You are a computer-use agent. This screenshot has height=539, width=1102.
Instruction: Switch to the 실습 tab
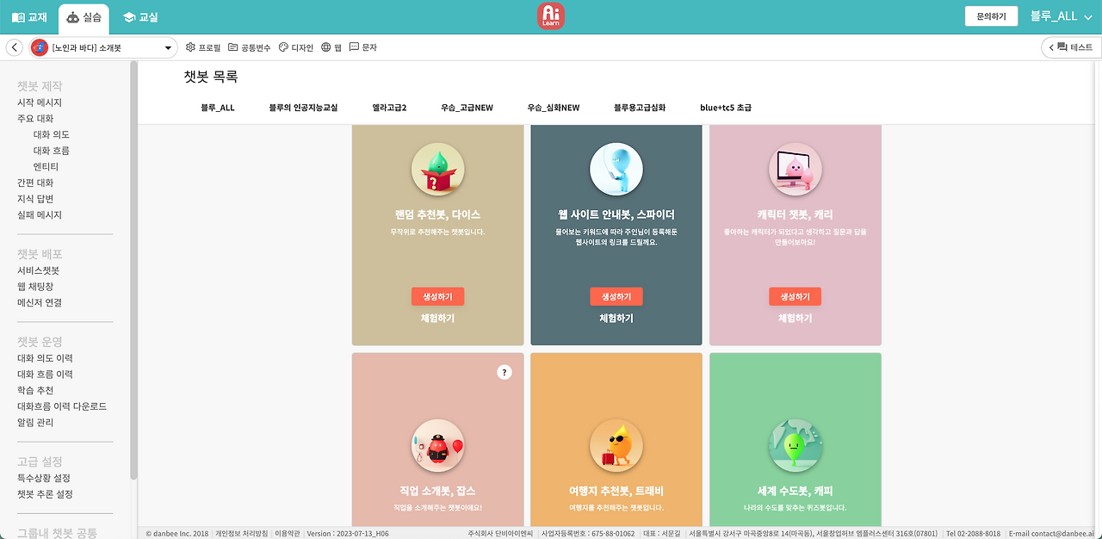84,16
